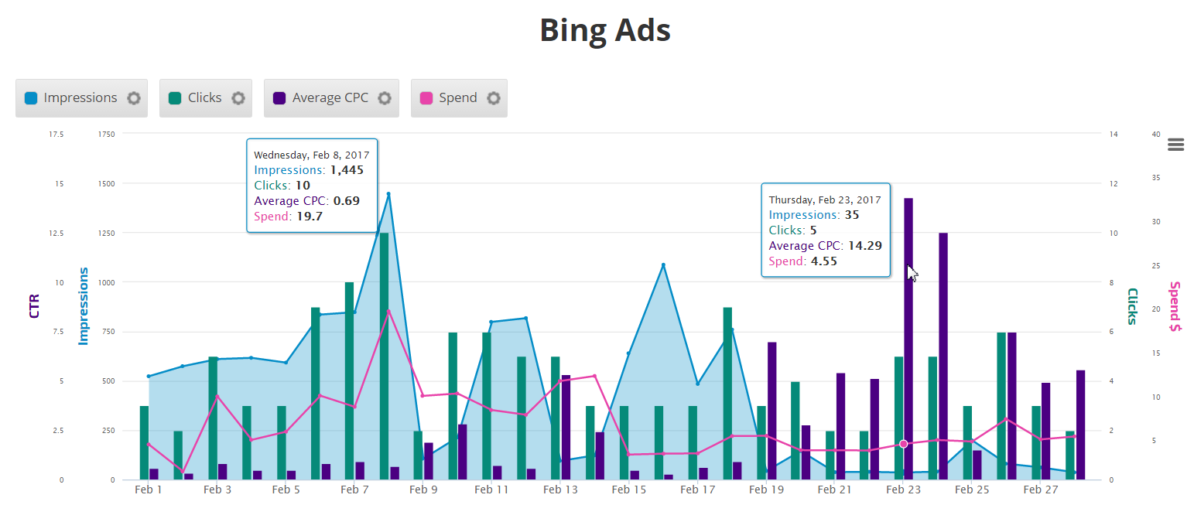The width and height of the screenshot is (1194, 522).
Task: Click the 14 Clicks axis value
Action: [1114, 134]
